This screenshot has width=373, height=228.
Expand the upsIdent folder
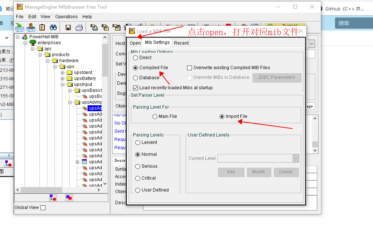coord(62,73)
